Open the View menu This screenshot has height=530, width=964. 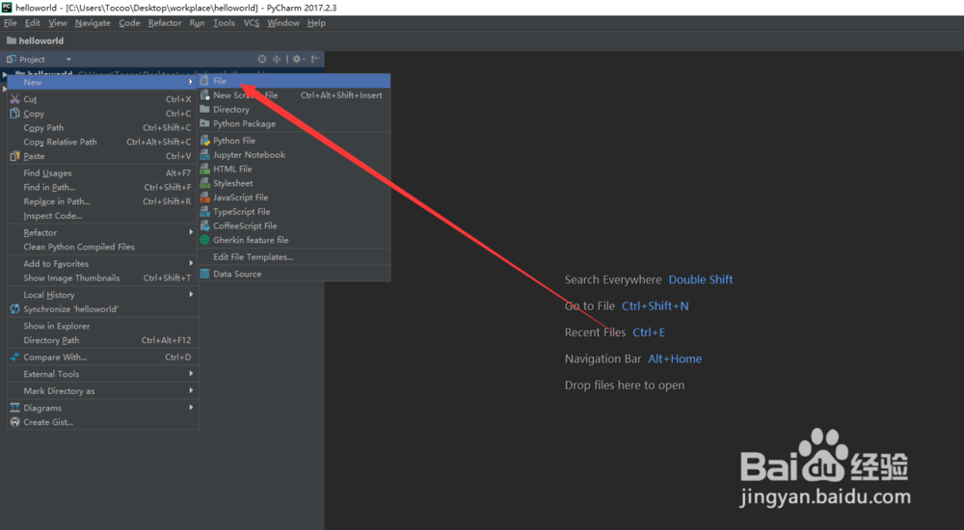pyautogui.click(x=58, y=23)
